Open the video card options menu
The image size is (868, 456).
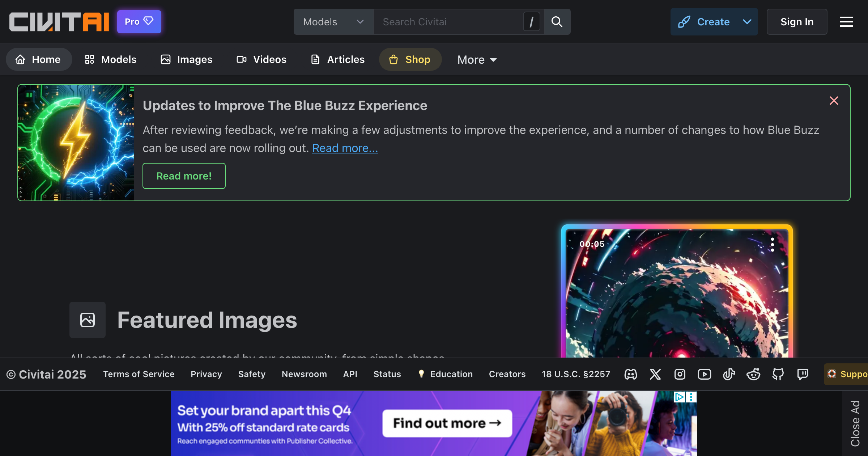773,245
